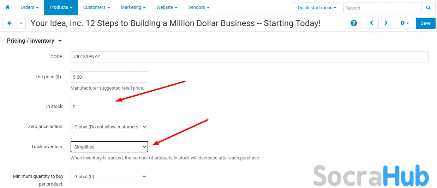
Task: Click the home icon in top navigation
Action: click(x=7, y=7)
